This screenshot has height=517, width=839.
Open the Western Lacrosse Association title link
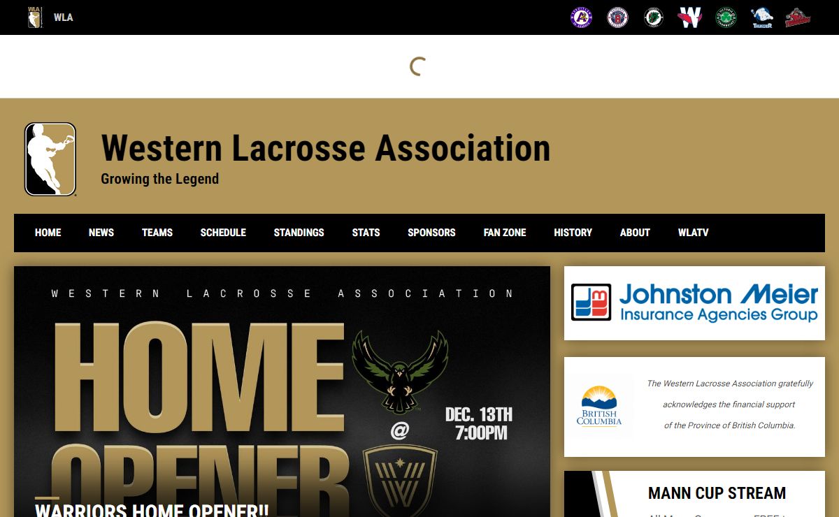pyautogui.click(x=326, y=148)
